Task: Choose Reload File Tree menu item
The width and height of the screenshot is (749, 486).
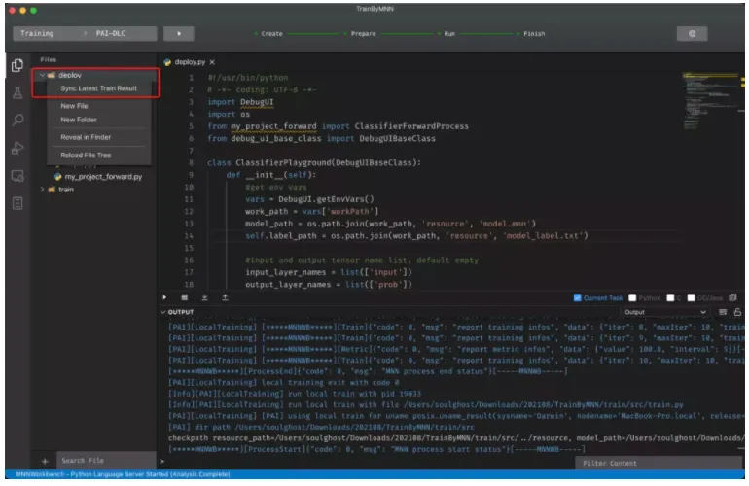Action: (x=86, y=156)
